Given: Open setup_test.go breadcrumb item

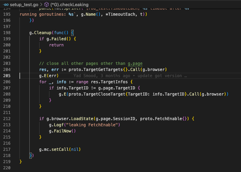Looking at the screenshot, I should tap(24, 5).
